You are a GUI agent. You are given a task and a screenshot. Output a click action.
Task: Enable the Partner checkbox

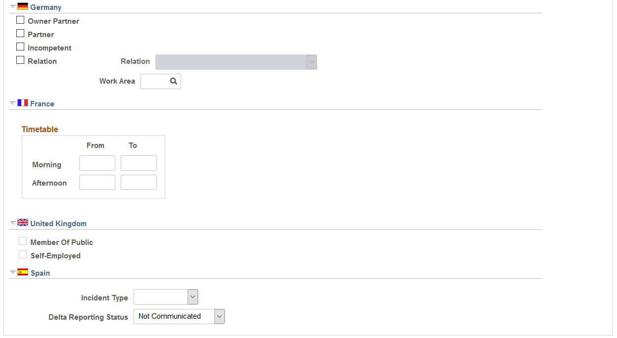20,34
